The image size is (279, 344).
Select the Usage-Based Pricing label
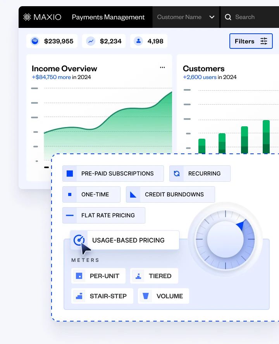[x=128, y=240]
